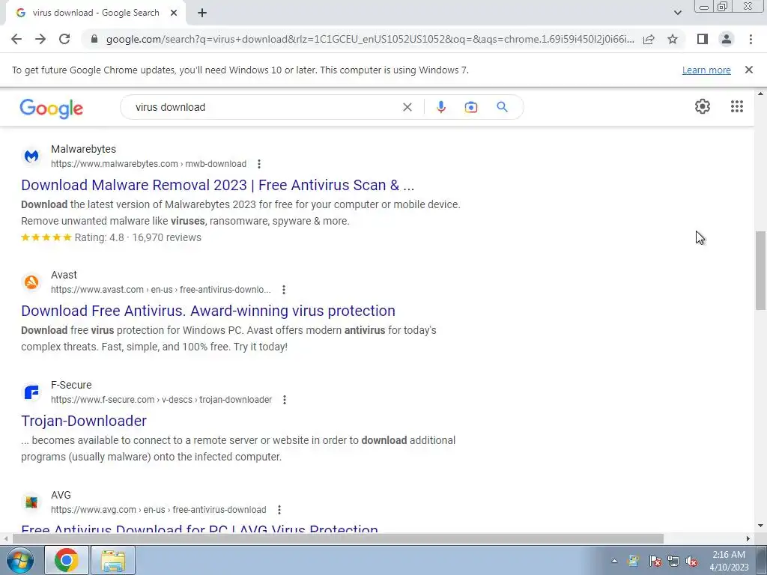Viewport: 767px width, 575px height.
Task: Click the horizontal scrollbar thumb
Action: 338,538
